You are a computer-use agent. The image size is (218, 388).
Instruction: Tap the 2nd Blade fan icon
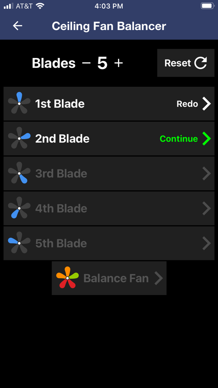click(19, 138)
